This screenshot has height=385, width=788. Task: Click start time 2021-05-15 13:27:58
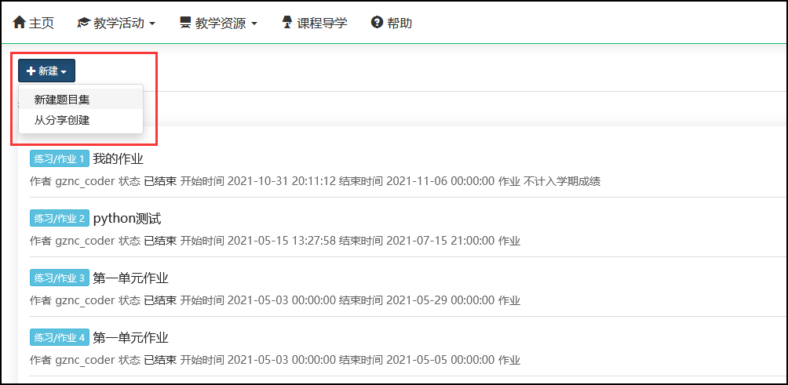(x=282, y=241)
